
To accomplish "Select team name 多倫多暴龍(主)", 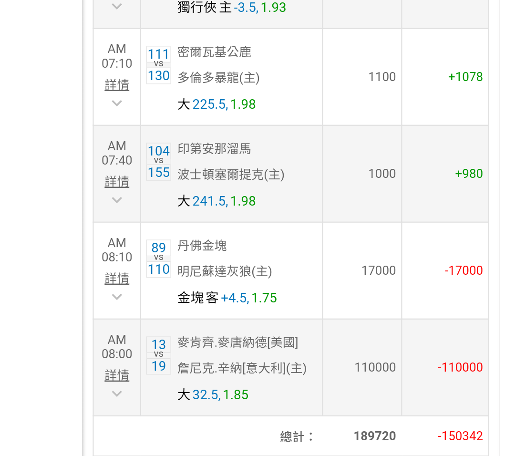I will point(219,78).
